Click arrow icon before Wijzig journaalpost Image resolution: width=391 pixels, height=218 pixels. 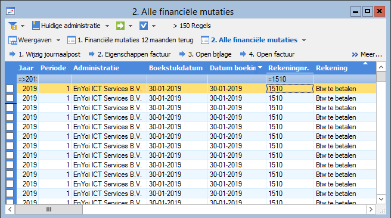[12, 54]
